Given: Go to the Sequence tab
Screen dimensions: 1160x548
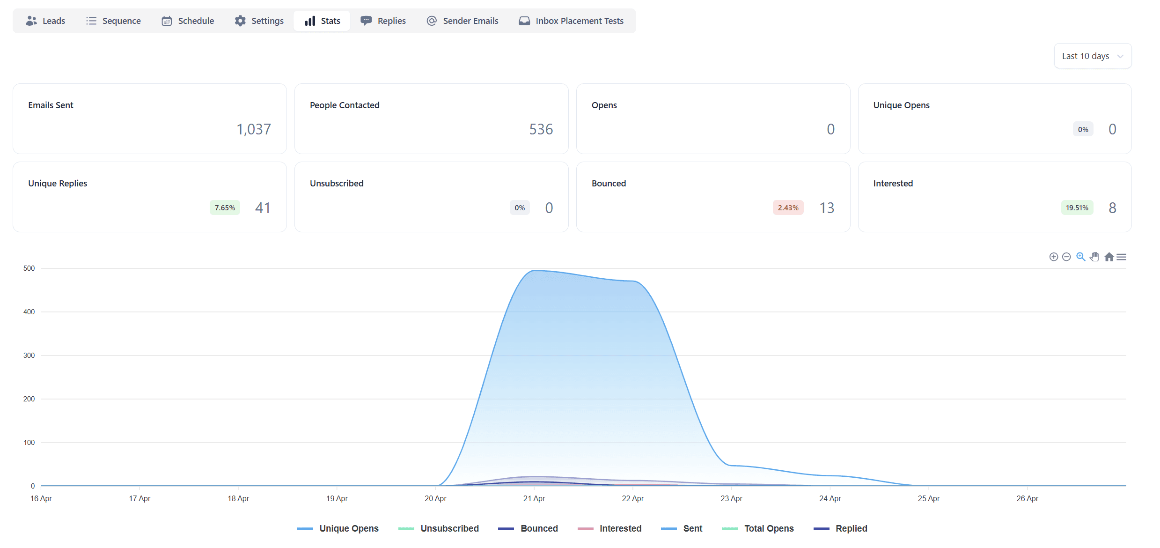Looking at the screenshot, I should pos(113,21).
